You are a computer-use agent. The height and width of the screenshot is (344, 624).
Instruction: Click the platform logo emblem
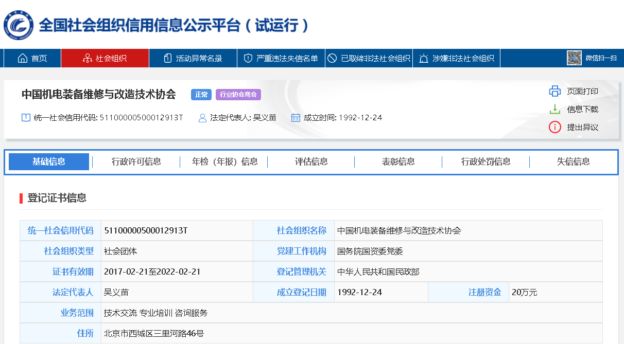pyautogui.click(x=19, y=24)
